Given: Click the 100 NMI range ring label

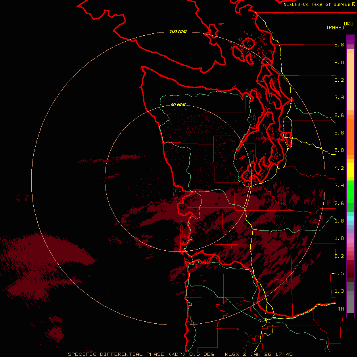Looking at the screenshot, I should point(178,31).
